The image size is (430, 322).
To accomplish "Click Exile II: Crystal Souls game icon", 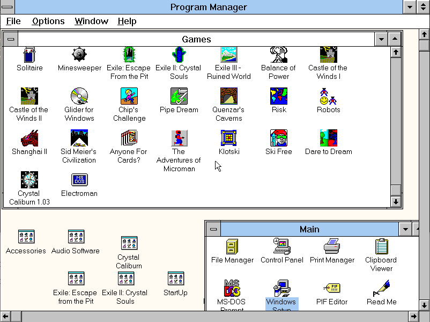I will coord(179,55).
